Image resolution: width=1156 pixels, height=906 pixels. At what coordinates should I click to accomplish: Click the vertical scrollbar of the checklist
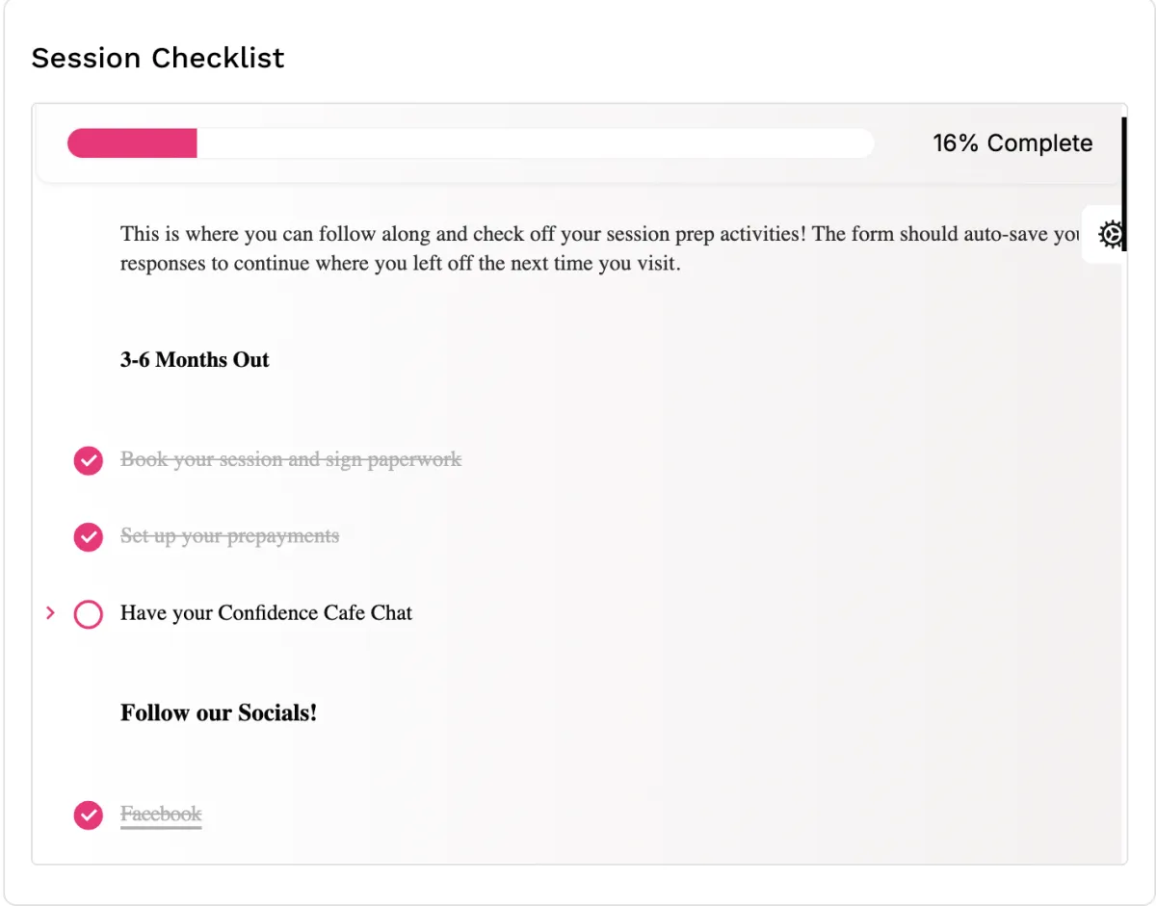pos(1124,183)
